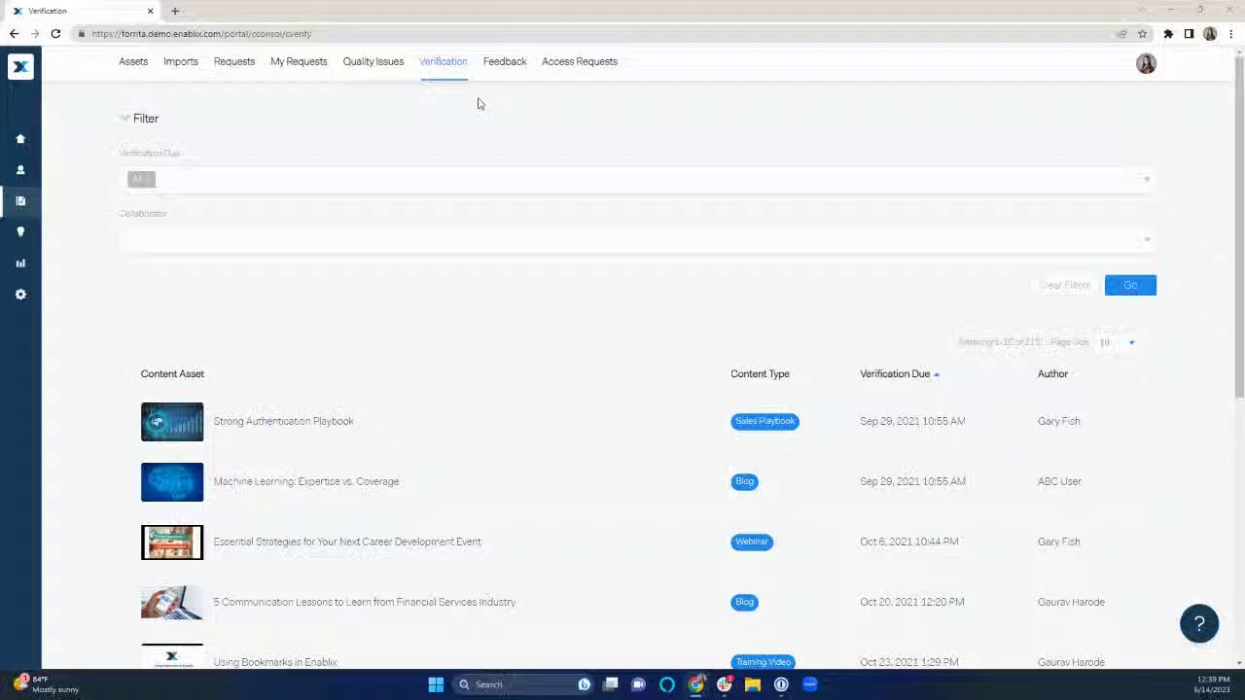Viewport: 1245px width, 700px height.
Task: Bookmark page with the star icon
Action: [x=1143, y=34]
